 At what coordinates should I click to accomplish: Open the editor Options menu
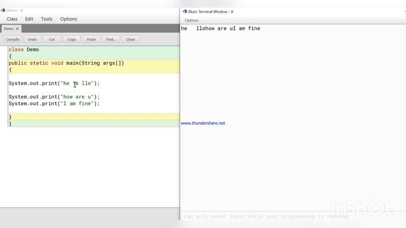pyautogui.click(x=69, y=19)
